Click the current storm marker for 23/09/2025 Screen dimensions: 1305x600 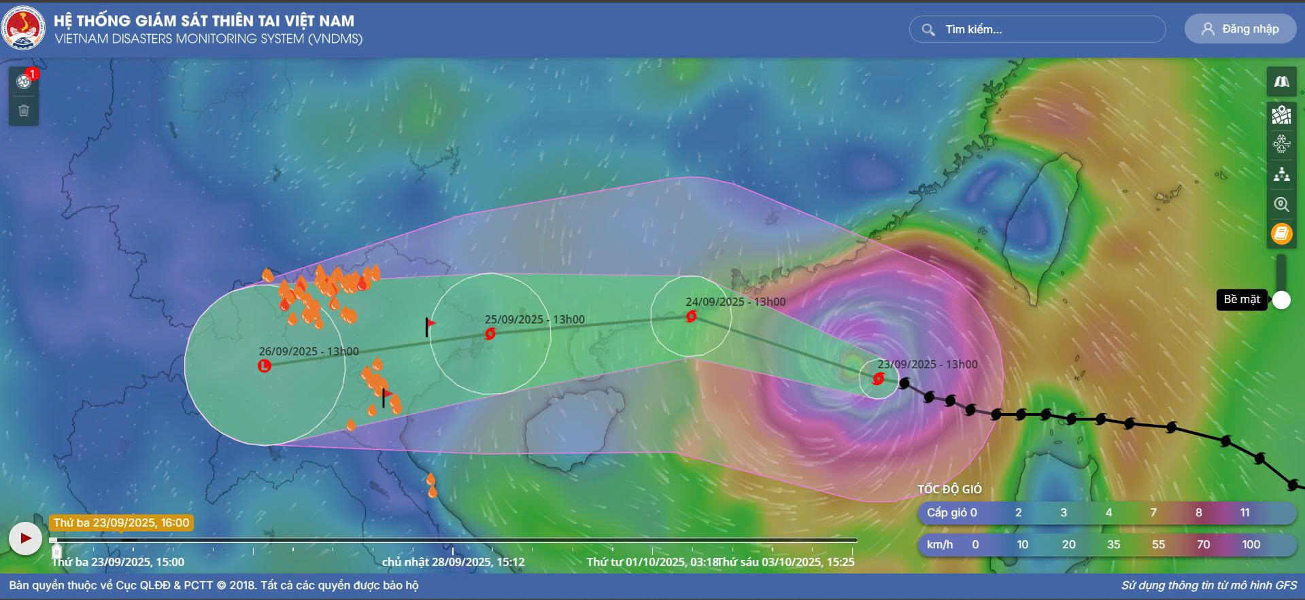click(x=878, y=378)
